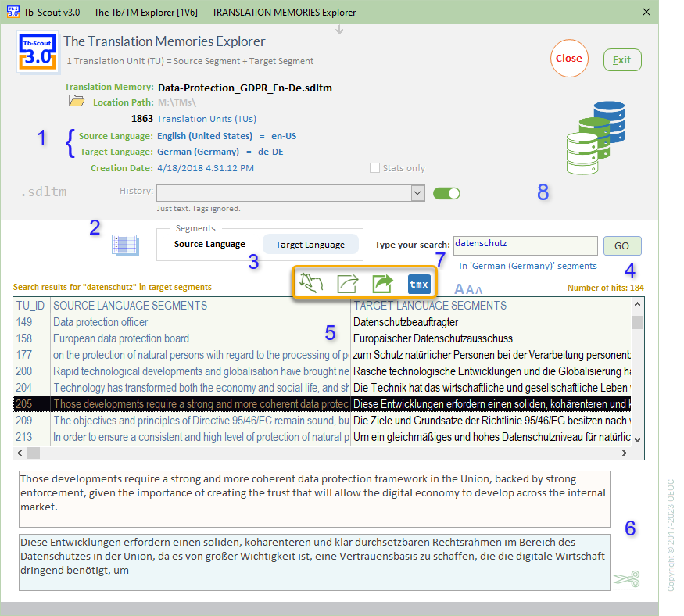Screen dimensions: 684x616
Task: Click the outlined export arrow icon
Action: pyautogui.click(x=347, y=284)
